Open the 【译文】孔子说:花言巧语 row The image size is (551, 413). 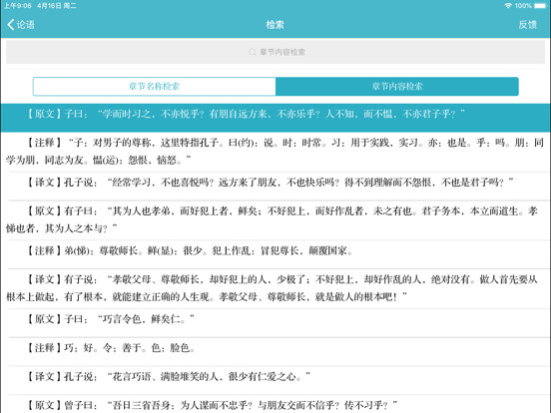[275, 380]
